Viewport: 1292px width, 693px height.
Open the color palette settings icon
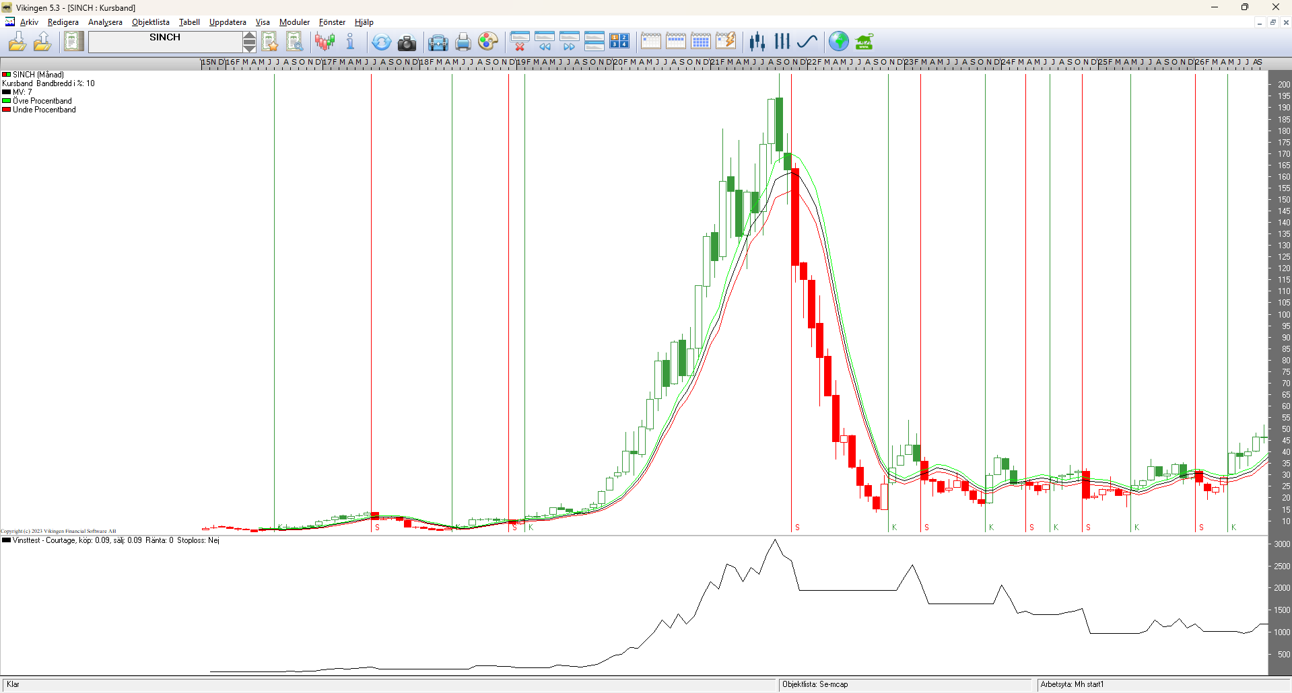coord(488,42)
